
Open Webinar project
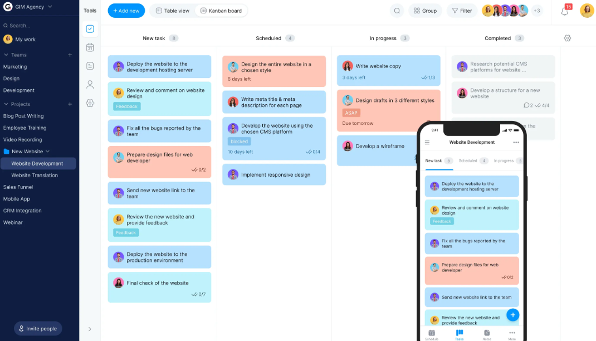13,222
